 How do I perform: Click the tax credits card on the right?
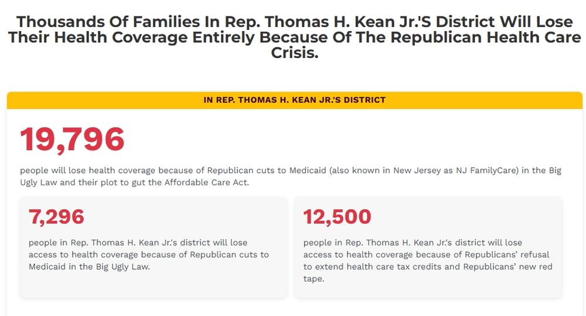(428, 247)
